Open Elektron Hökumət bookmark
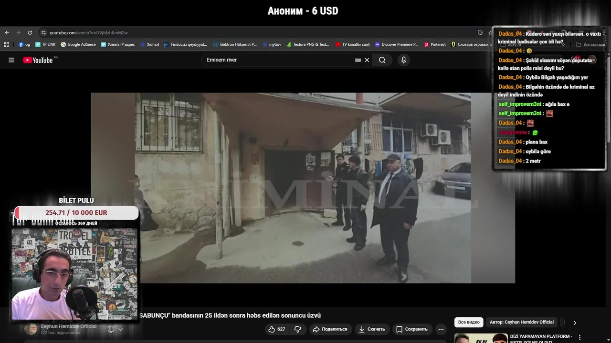The width and height of the screenshot is (611, 343). pyautogui.click(x=235, y=44)
